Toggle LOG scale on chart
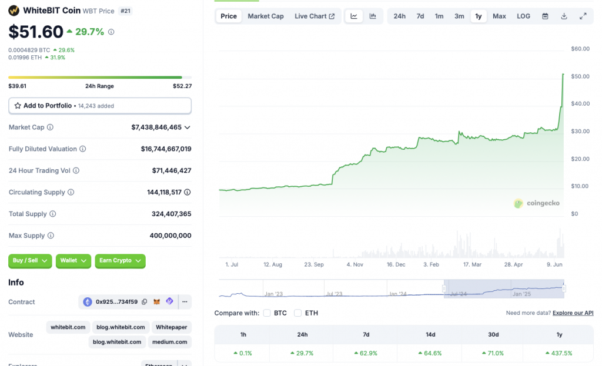This screenshot has height=366, width=602. [x=523, y=16]
